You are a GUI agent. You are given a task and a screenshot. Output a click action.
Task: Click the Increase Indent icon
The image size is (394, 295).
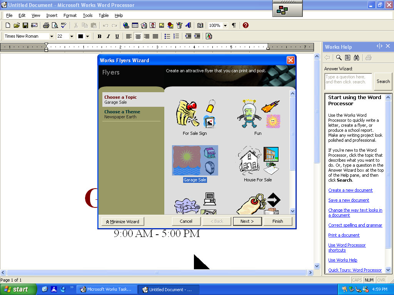[x=197, y=36]
